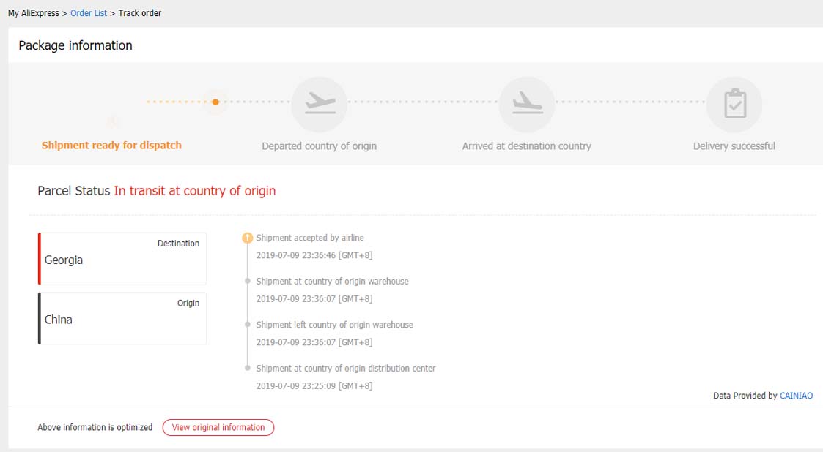
Task: Click the arrived at destination landing icon
Action: [x=526, y=103]
